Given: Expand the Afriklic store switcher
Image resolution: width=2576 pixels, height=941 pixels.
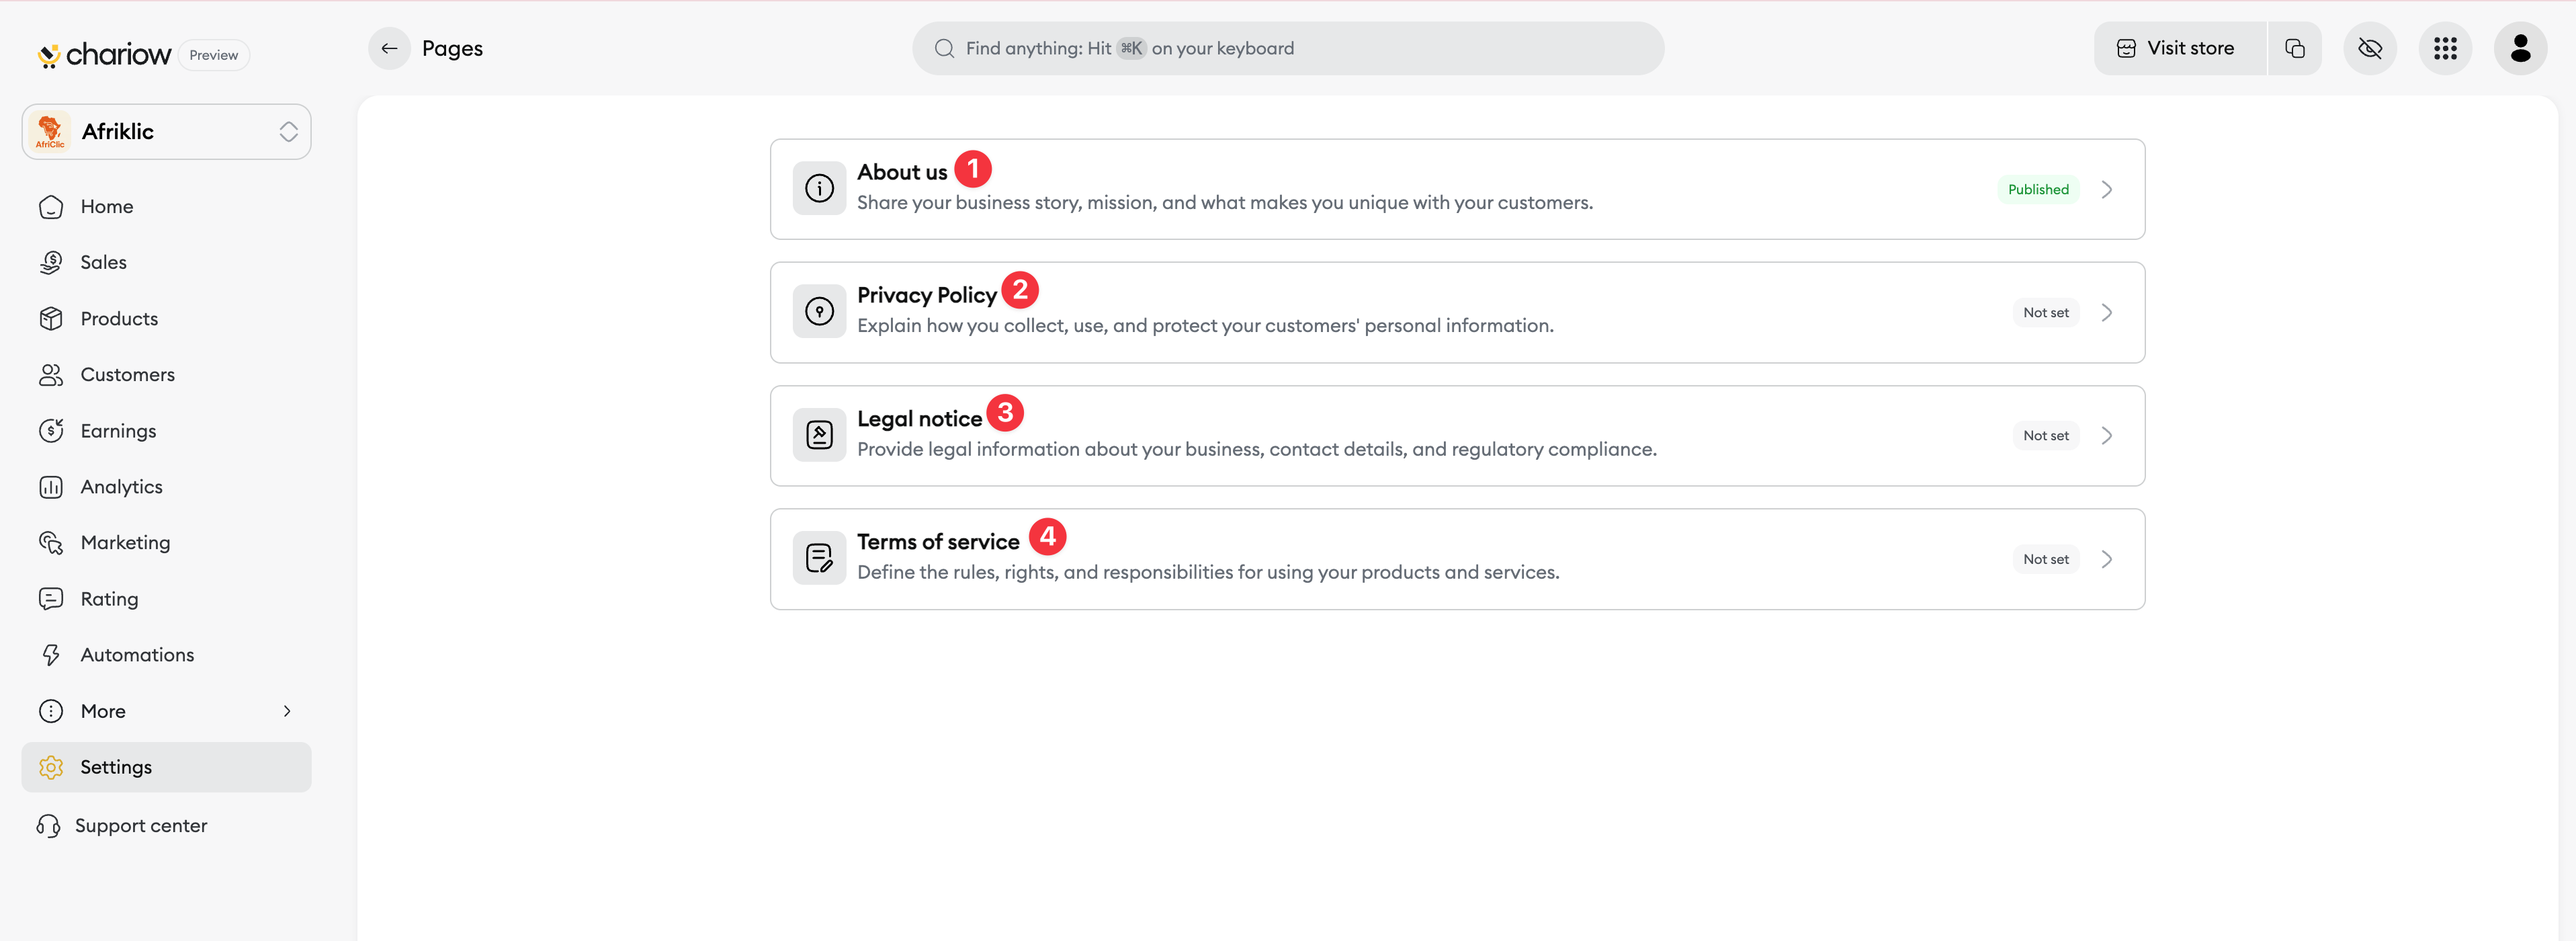Looking at the screenshot, I should 166,131.
